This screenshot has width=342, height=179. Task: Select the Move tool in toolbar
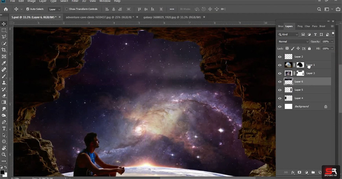4,24
